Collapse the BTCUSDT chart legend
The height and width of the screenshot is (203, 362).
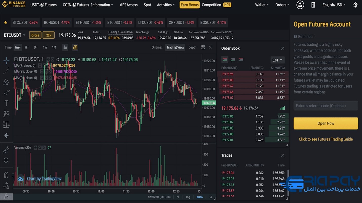pos(16,59)
